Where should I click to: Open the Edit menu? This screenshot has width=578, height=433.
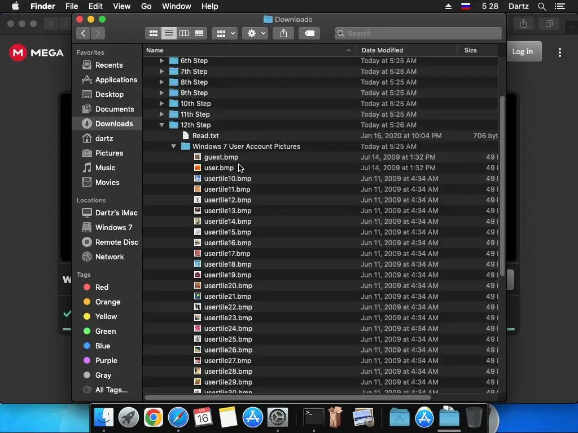tap(95, 6)
